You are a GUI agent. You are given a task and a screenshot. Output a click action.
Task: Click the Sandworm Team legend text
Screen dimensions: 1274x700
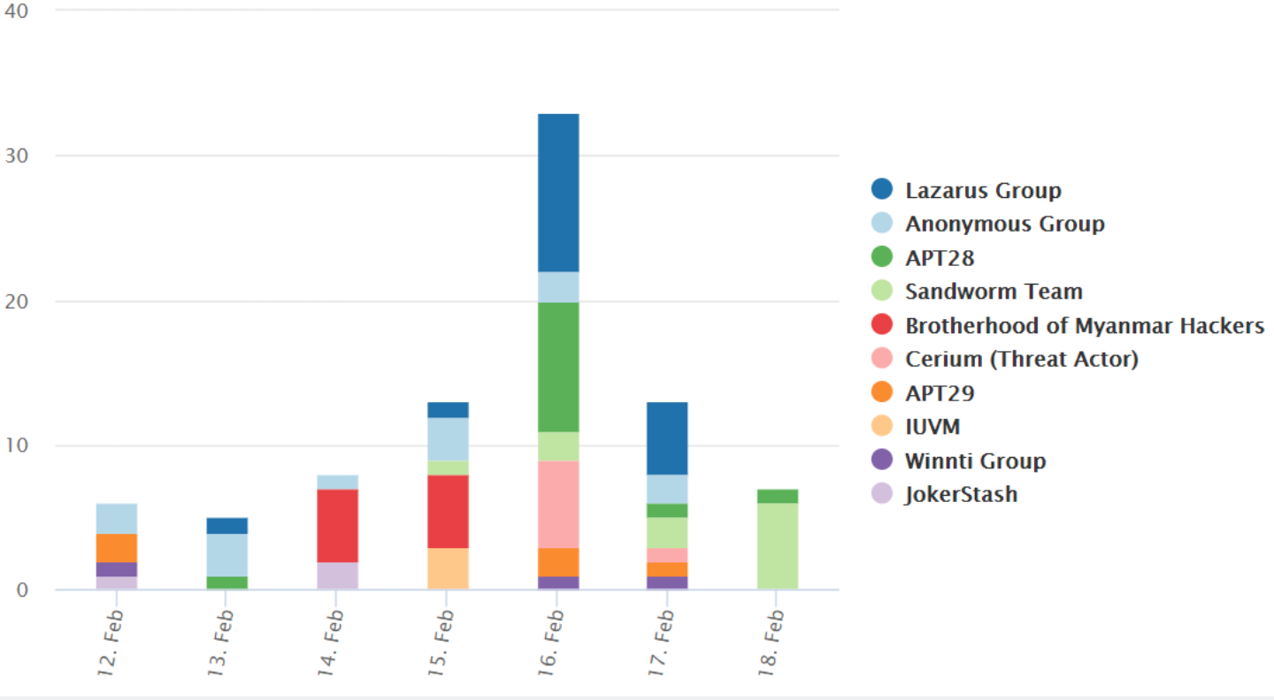click(994, 291)
